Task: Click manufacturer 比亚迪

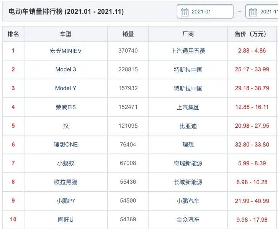Action: (188, 126)
